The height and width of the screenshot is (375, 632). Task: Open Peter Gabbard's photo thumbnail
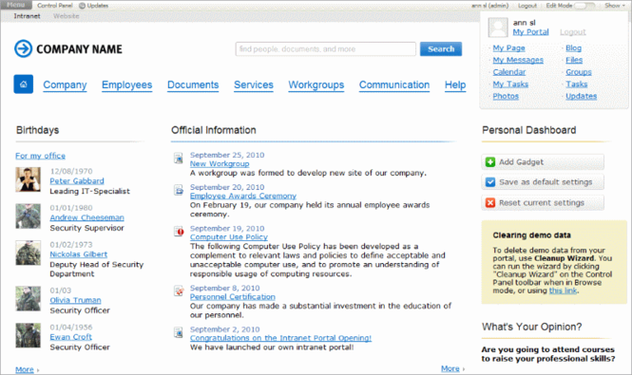(x=29, y=179)
